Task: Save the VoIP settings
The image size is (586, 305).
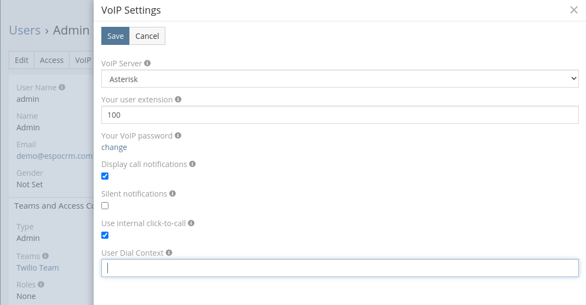Action: pos(115,36)
